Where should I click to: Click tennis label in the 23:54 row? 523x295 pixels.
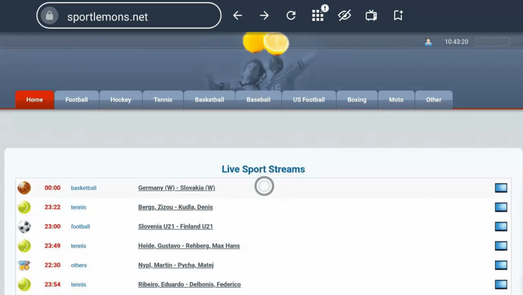coord(78,284)
